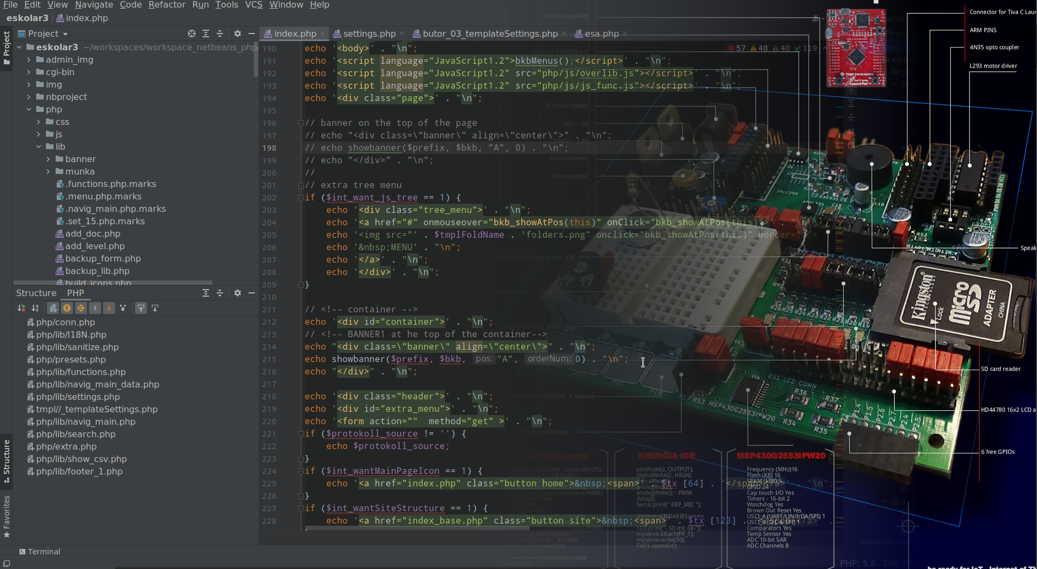Toggle Show Constants filter in Structure toolbar
Screen dimensions: 1037x569
(x=81, y=308)
